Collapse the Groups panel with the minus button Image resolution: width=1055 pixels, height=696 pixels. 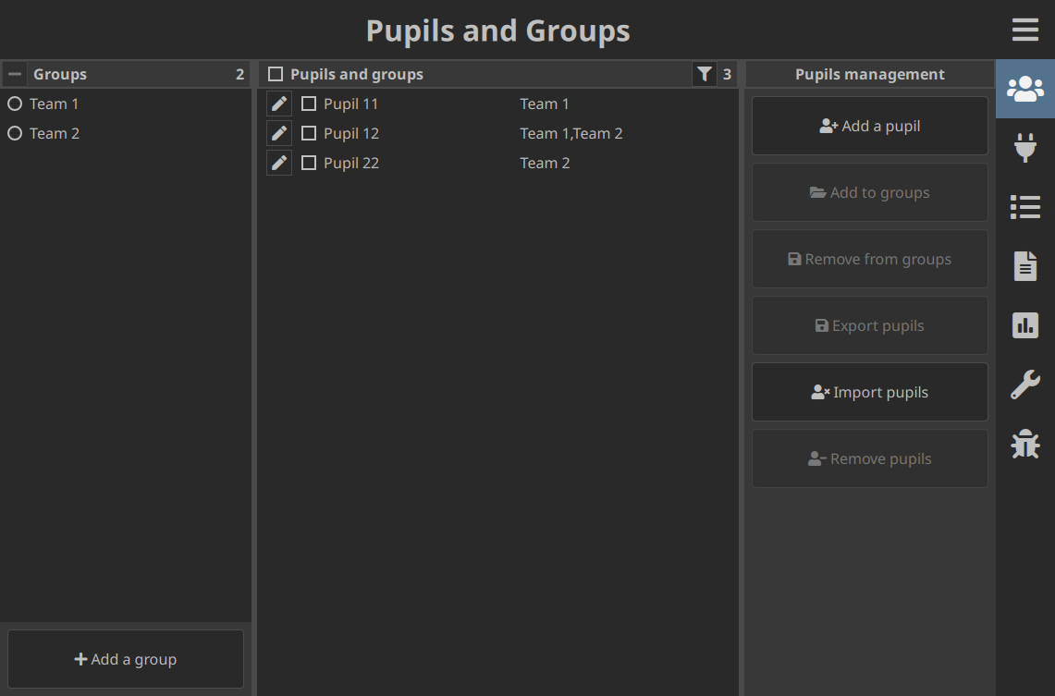point(14,73)
